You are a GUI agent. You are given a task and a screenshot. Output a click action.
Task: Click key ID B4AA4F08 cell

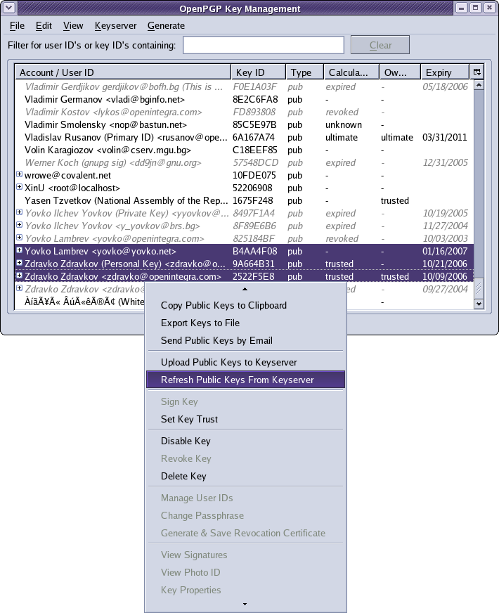255,252
